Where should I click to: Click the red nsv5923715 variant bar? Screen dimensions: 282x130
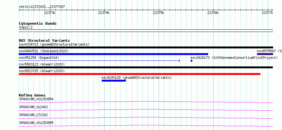click(x=139, y=74)
